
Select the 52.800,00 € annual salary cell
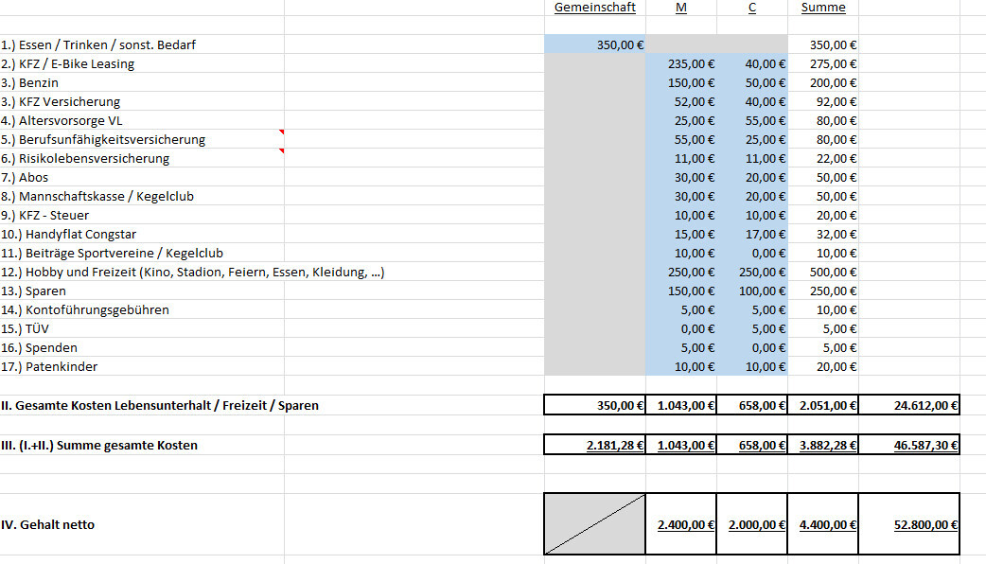(x=909, y=523)
